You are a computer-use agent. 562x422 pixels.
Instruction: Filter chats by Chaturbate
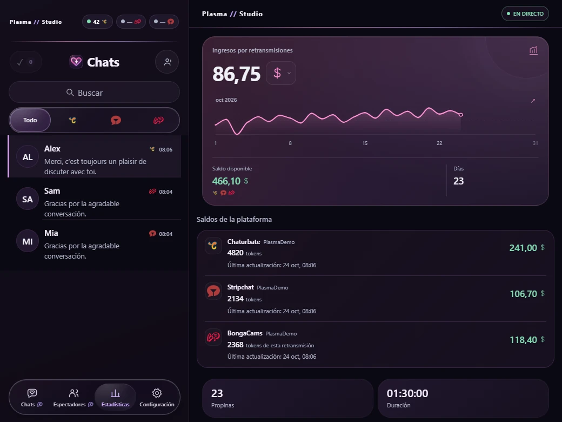point(72,120)
